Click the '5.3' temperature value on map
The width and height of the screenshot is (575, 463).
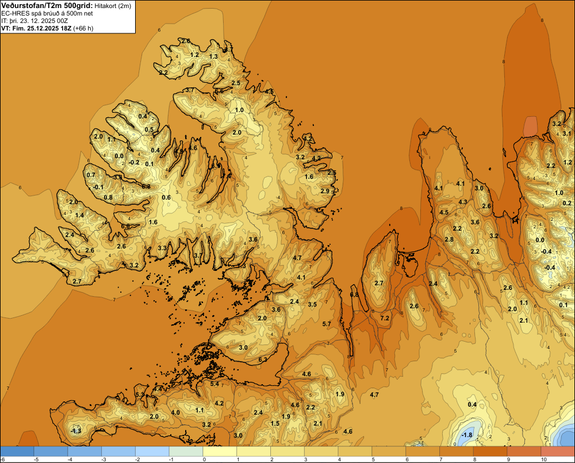tap(140, 395)
